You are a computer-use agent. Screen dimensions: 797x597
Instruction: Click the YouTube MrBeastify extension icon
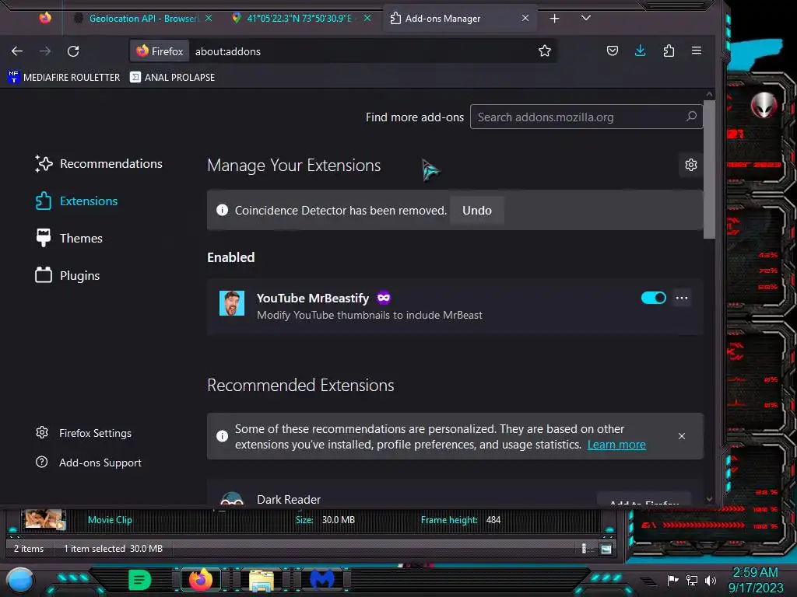[x=232, y=303]
